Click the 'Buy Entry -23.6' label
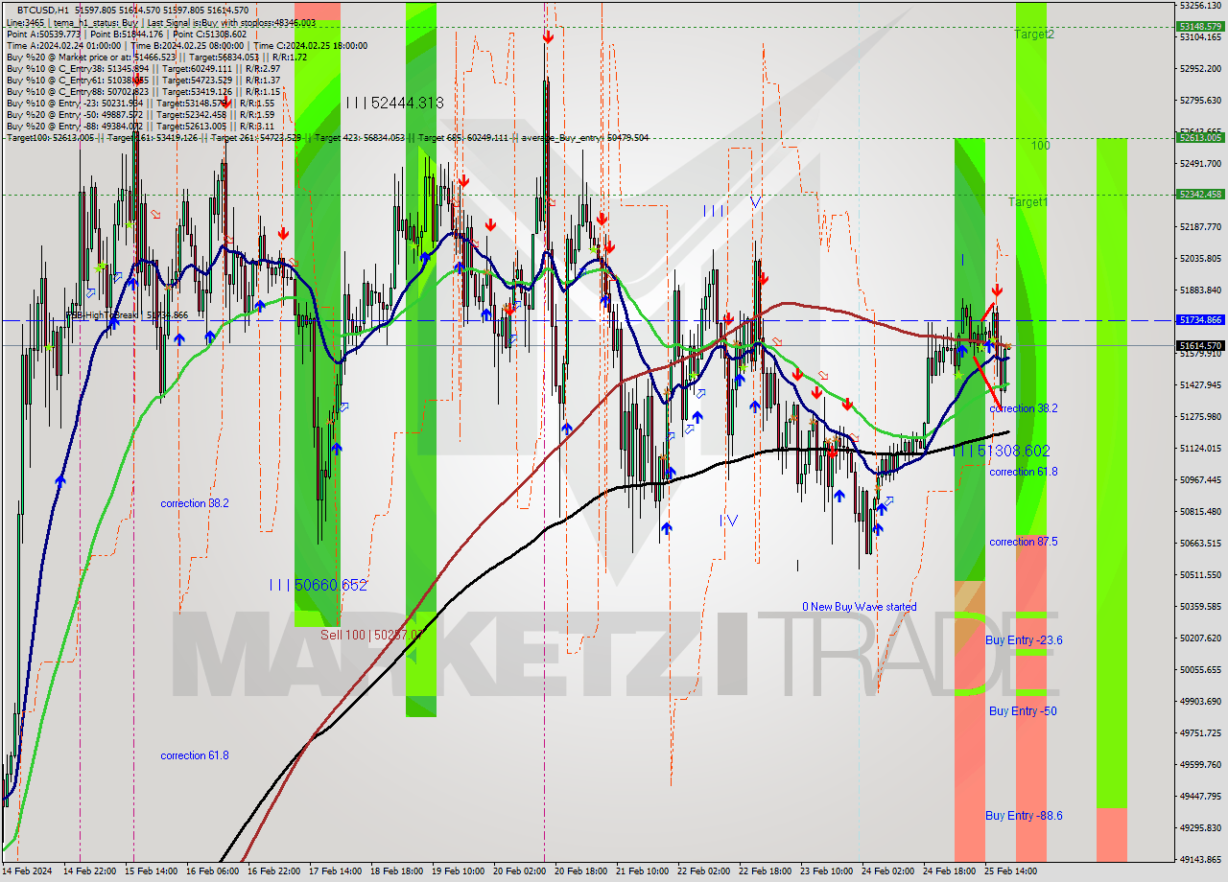 coord(1024,640)
